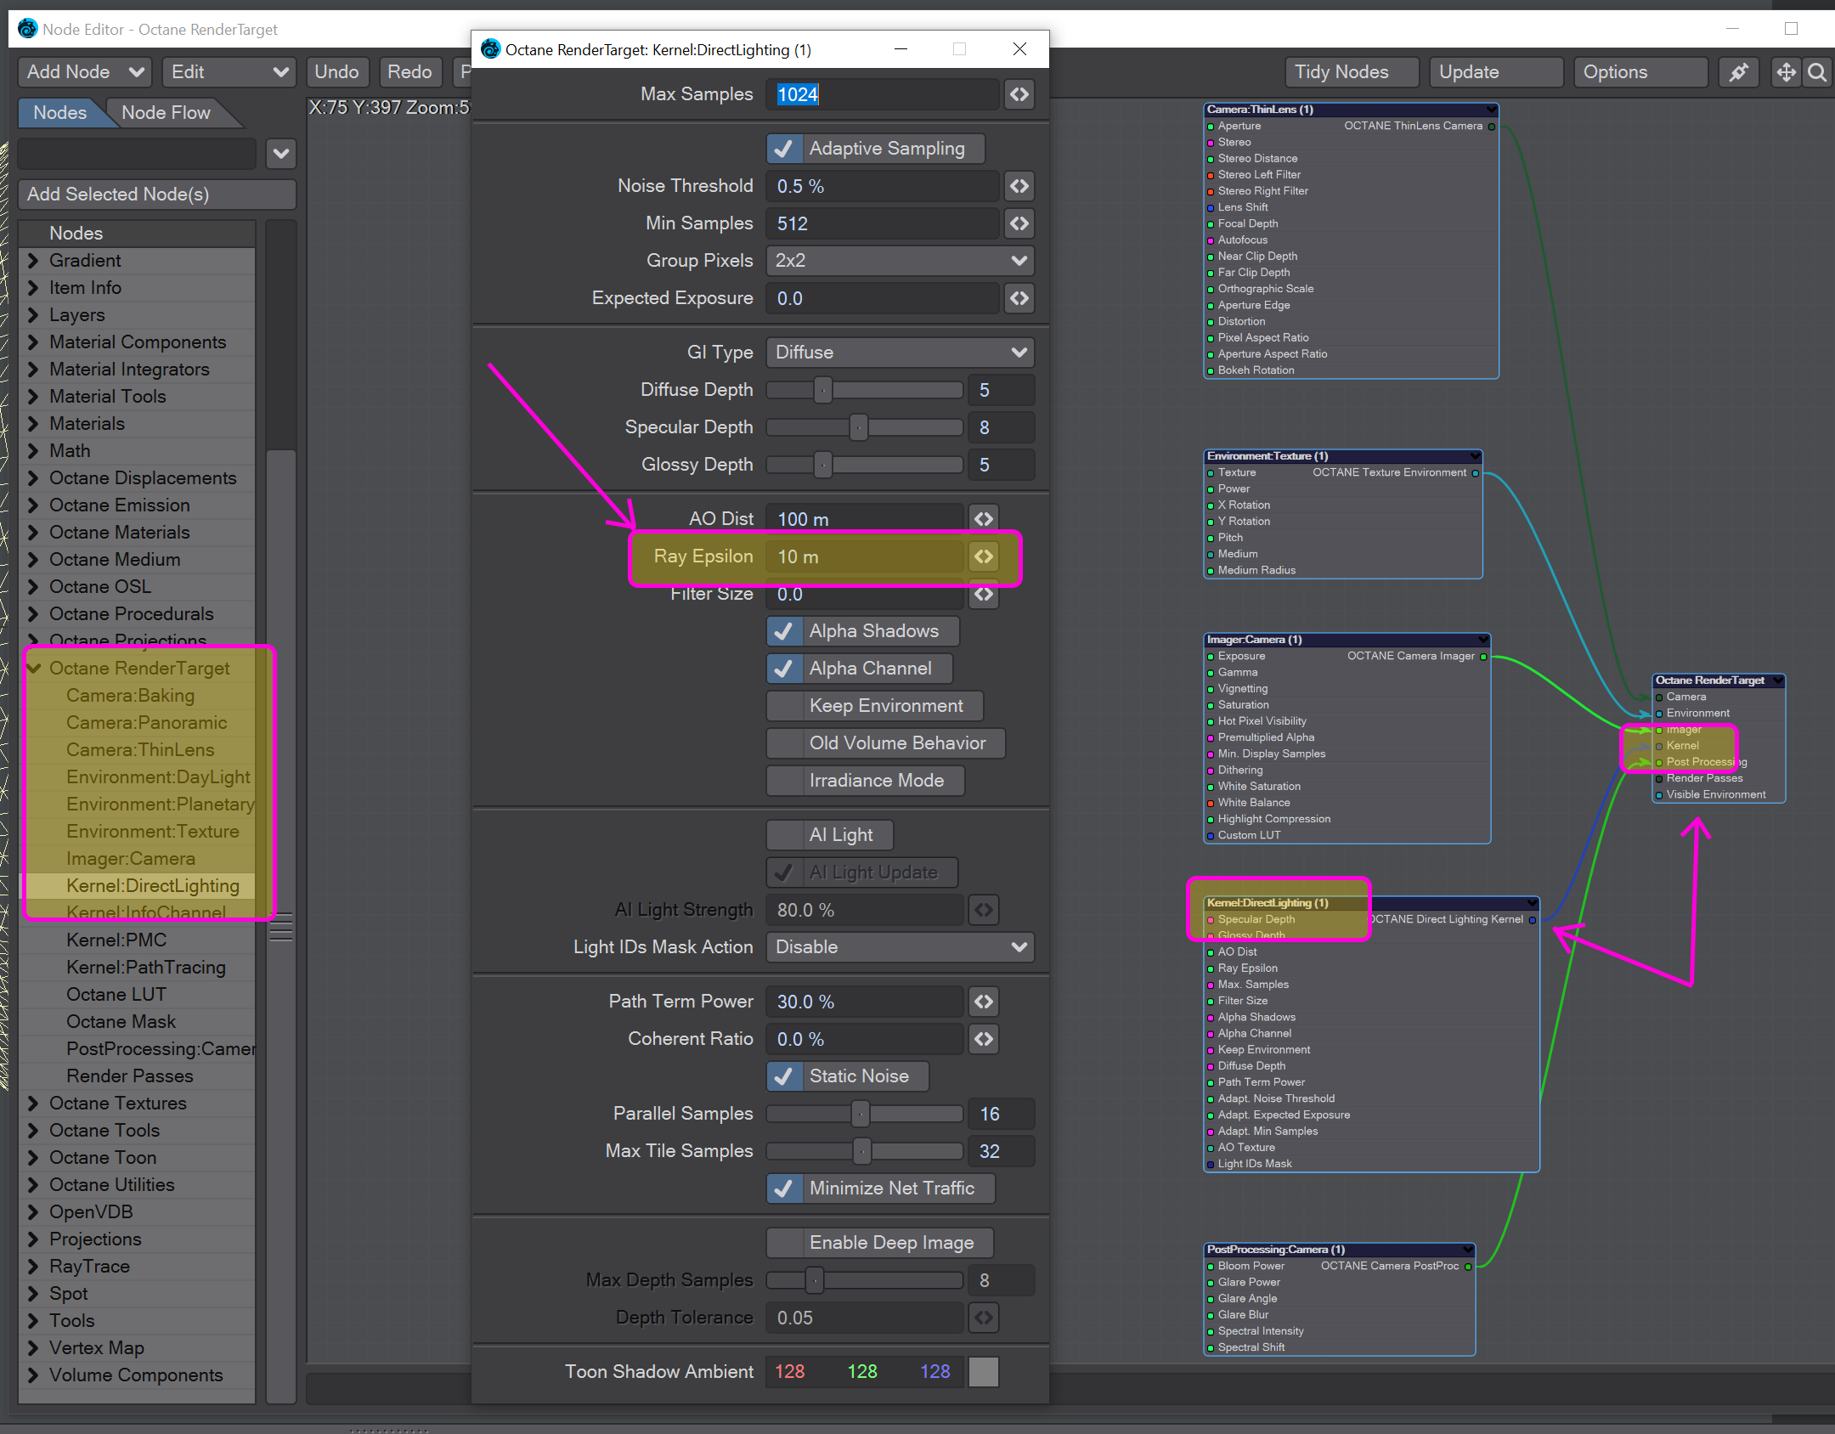Click the envelope button beside Max Samples
The image size is (1835, 1434).
[x=1019, y=94]
